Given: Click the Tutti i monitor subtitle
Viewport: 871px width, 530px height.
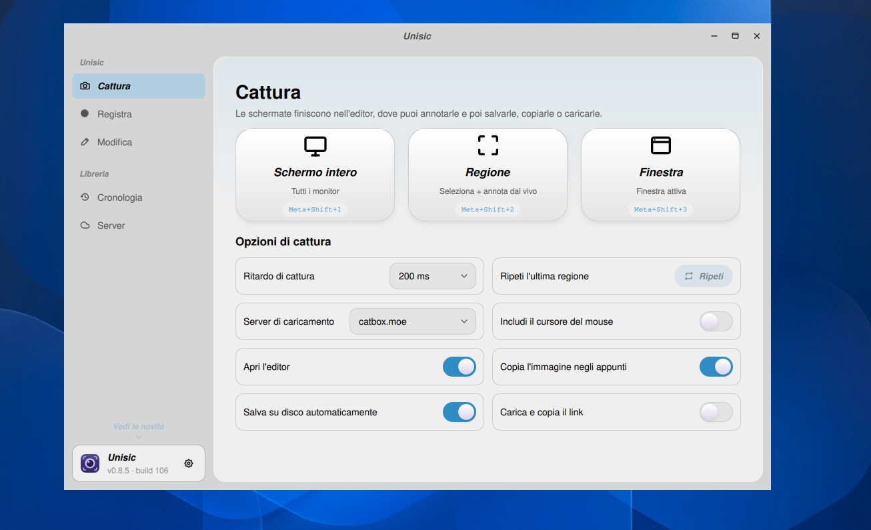Looking at the screenshot, I should pyautogui.click(x=315, y=191).
